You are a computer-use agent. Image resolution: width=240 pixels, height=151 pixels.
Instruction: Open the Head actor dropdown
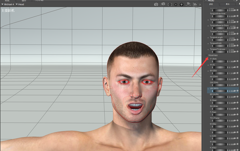tap(20, 4)
